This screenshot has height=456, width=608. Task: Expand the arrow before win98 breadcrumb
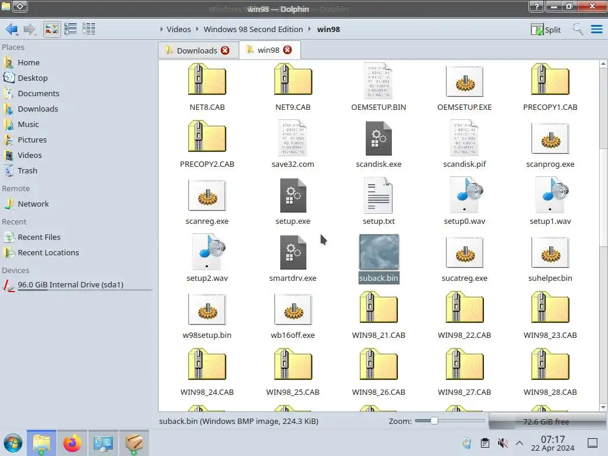pyautogui.click(x=310, y=30)
